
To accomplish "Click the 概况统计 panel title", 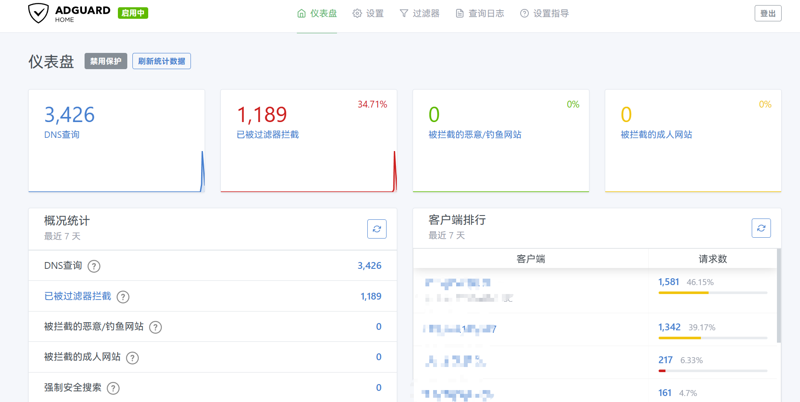I will coord(67,221).
